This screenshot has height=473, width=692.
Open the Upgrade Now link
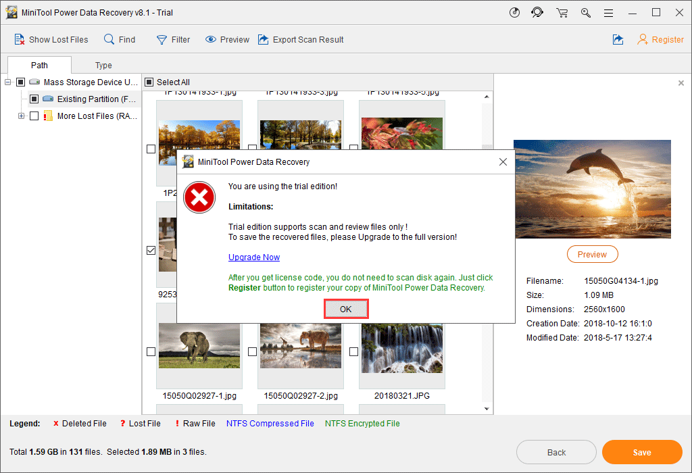point(254,257)
